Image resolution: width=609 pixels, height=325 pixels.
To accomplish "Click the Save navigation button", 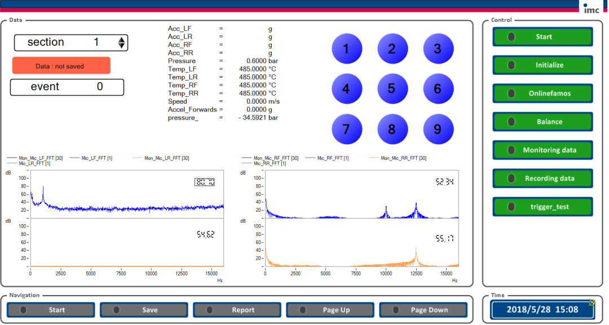I will 144,310.
